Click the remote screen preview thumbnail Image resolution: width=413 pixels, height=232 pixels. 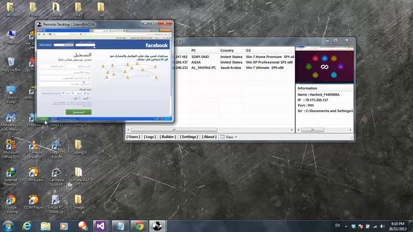point(325,65)
